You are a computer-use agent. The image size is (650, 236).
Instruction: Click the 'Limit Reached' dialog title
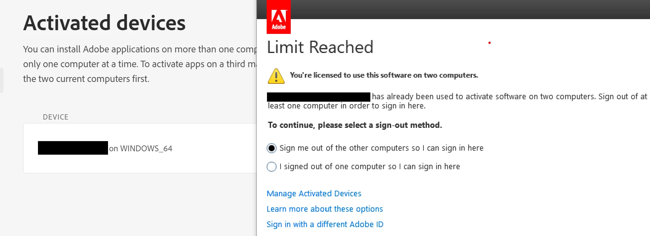[320, 47]
